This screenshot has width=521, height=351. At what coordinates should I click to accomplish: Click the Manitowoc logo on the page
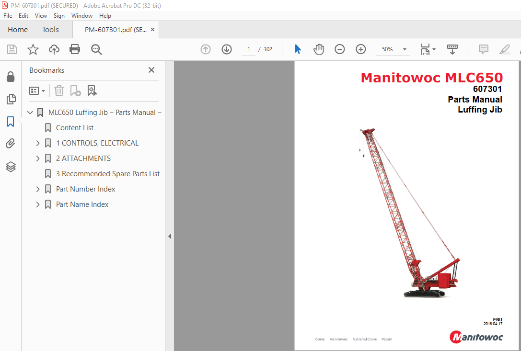point(476,337)
